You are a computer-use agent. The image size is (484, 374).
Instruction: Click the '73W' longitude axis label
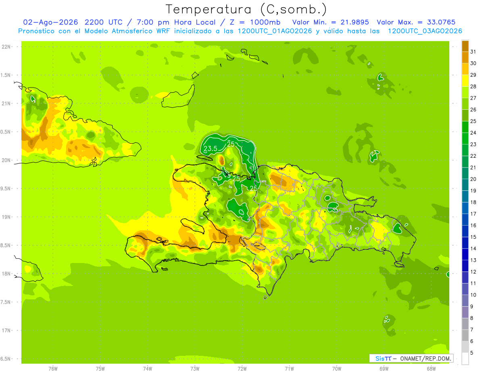coord(195,369)
